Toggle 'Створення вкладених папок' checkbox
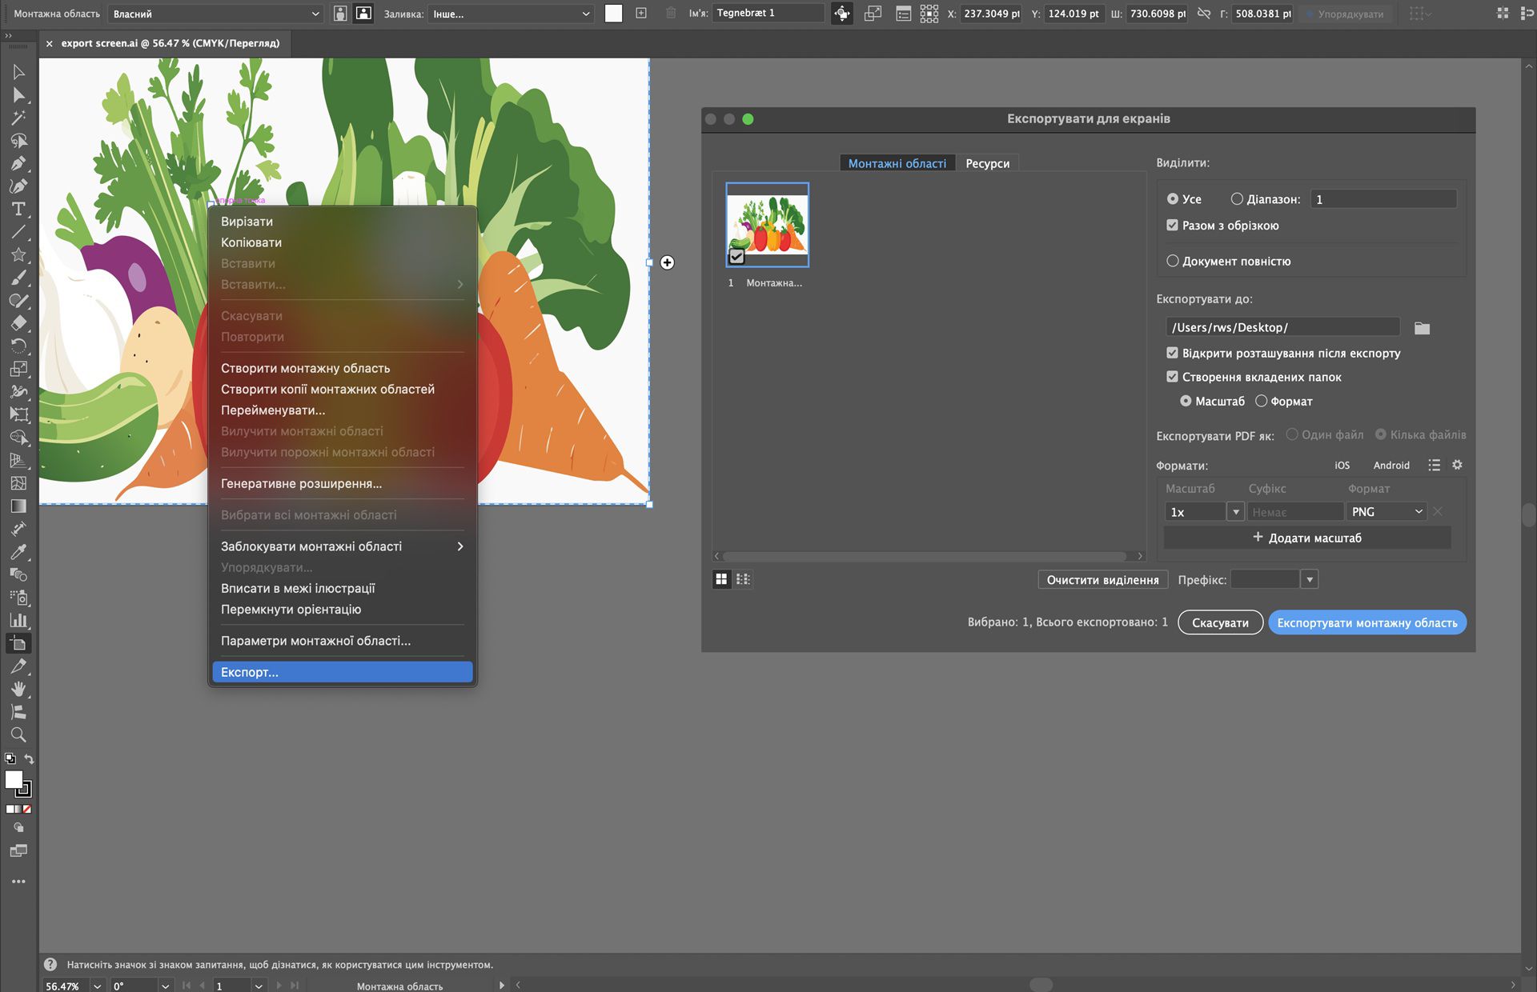Viewport: 1537px width, 992px height. pos(1172,377)
